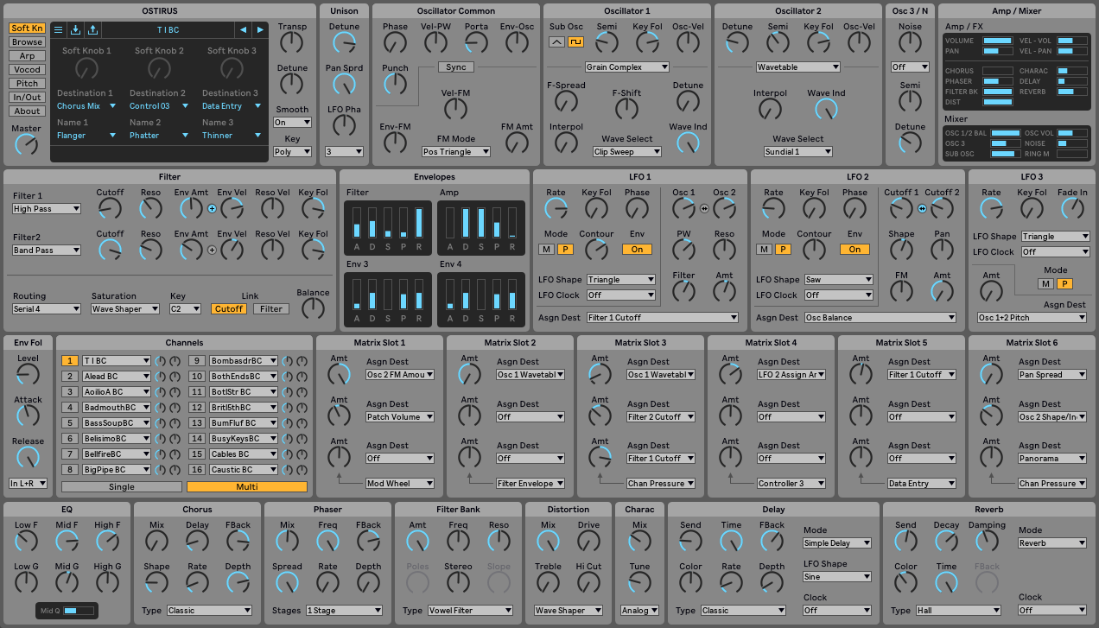Select the Sub Osc triangle wave icon
Screen dimensions: 1099x628
click(557, 41)
